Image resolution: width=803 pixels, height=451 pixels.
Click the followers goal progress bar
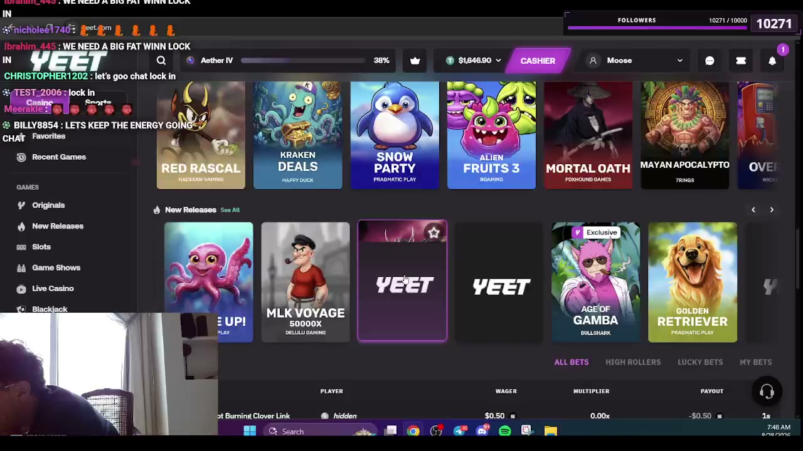point(657,29)
